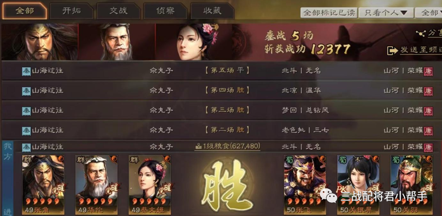Open the 关羽 enemy hero card
The image size is (442, 216).
coord(412,185)
